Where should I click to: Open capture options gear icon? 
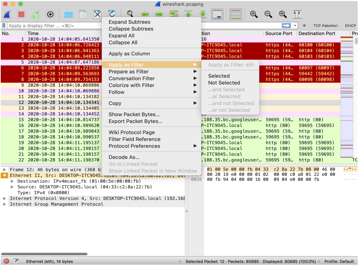click(50, 14)
